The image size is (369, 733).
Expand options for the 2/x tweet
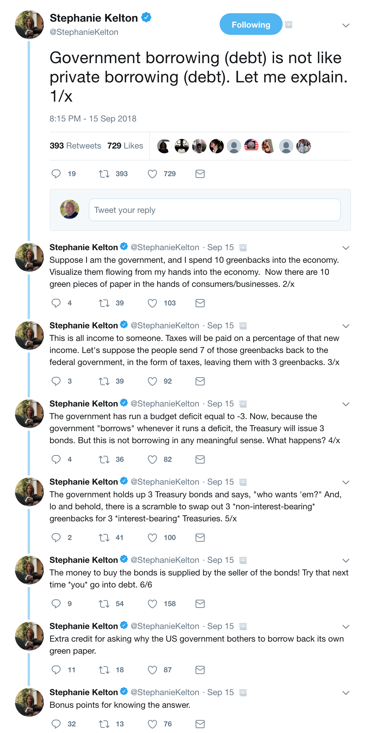346,248
